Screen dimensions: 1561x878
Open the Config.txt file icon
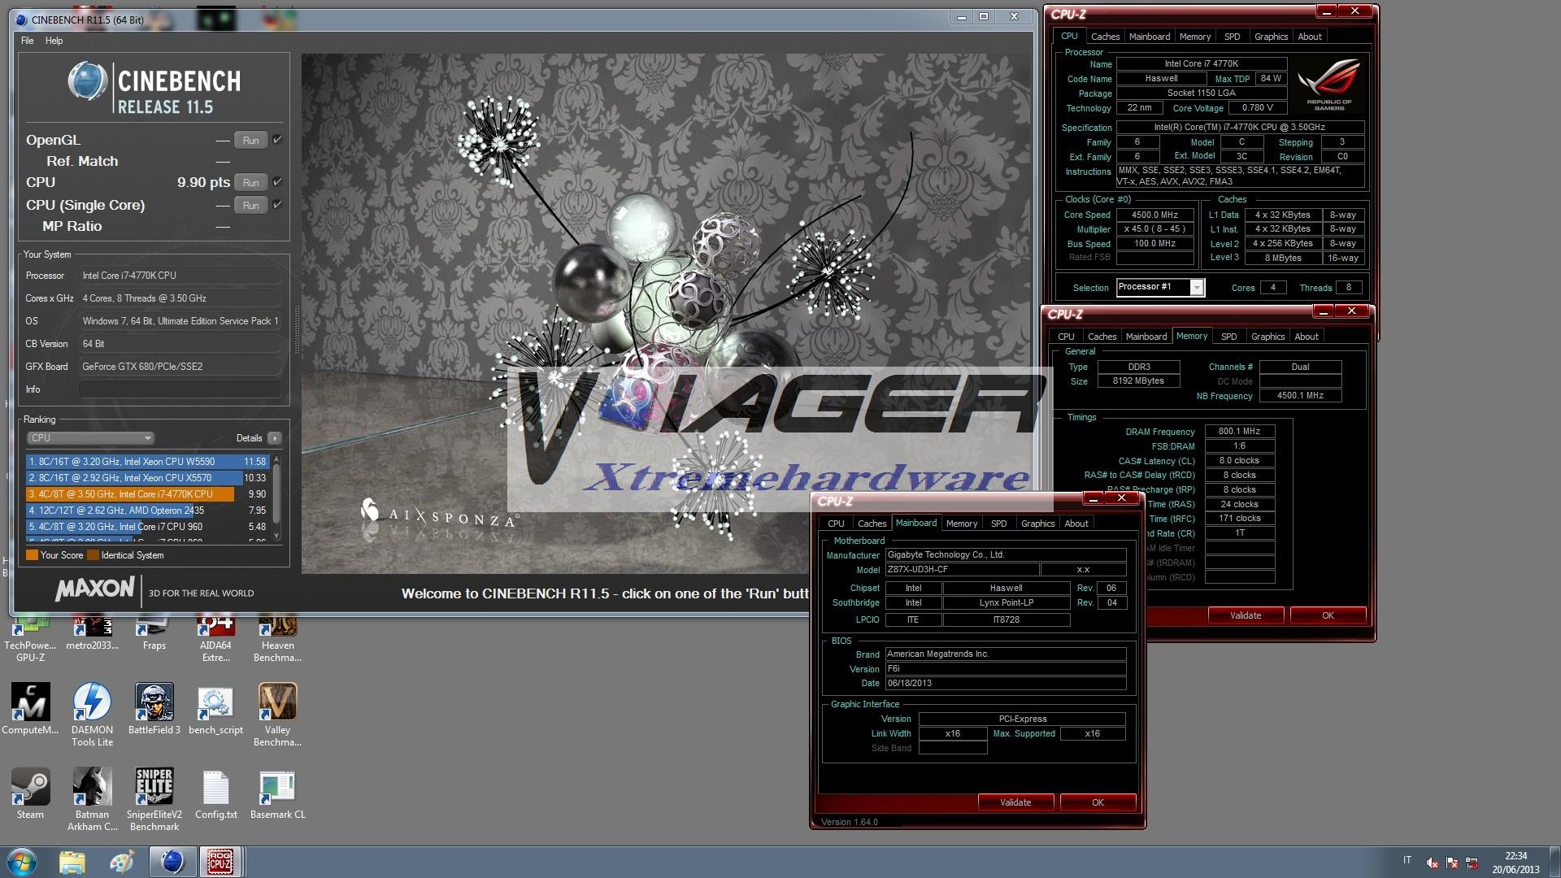click(x=215, y=787)
